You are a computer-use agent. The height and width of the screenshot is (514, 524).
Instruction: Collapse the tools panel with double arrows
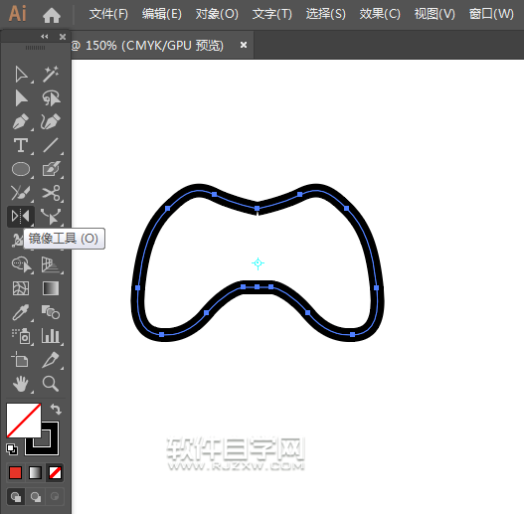(x=45, y=37)
